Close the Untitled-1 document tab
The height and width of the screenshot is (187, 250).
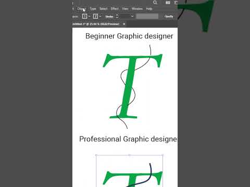124,24
